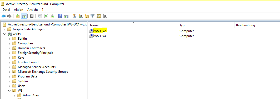Click the ws.its domain icon

tap(10, 34)
